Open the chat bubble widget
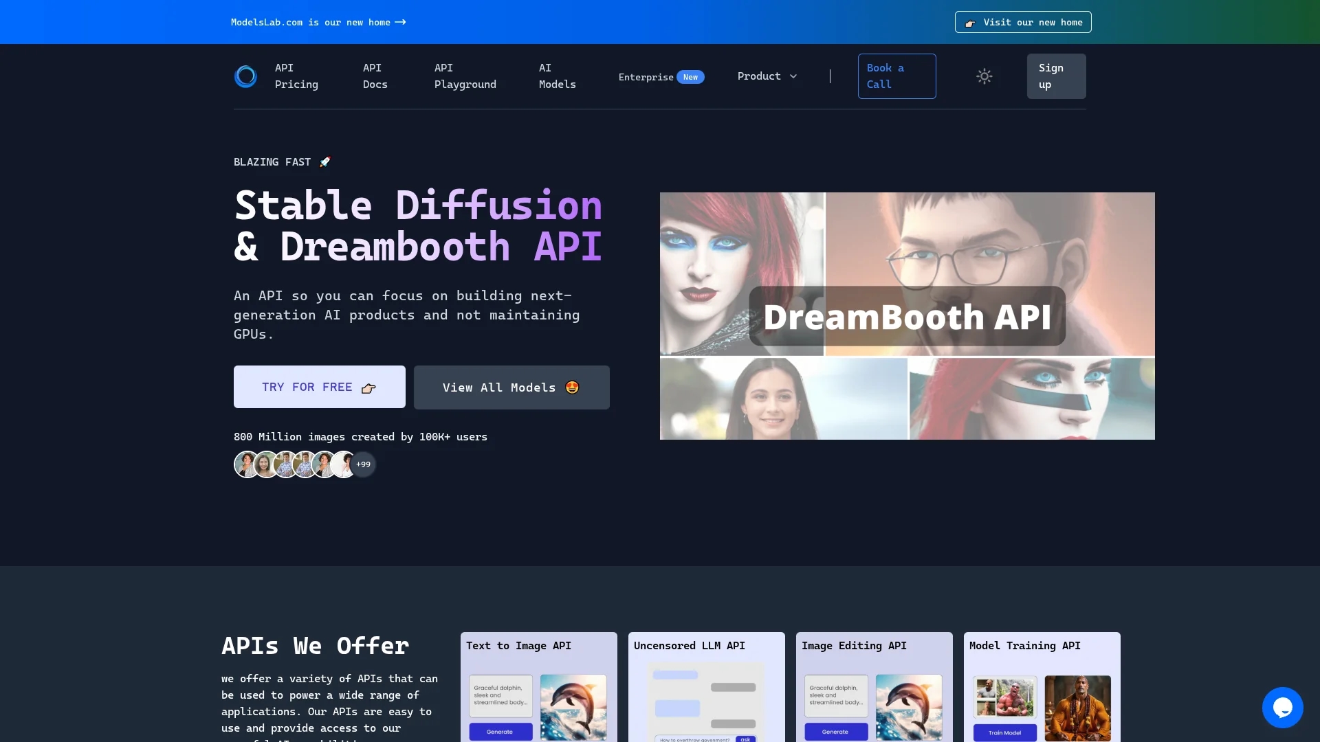Viewport: 1320px width, 742px height. click(1282, 708)
